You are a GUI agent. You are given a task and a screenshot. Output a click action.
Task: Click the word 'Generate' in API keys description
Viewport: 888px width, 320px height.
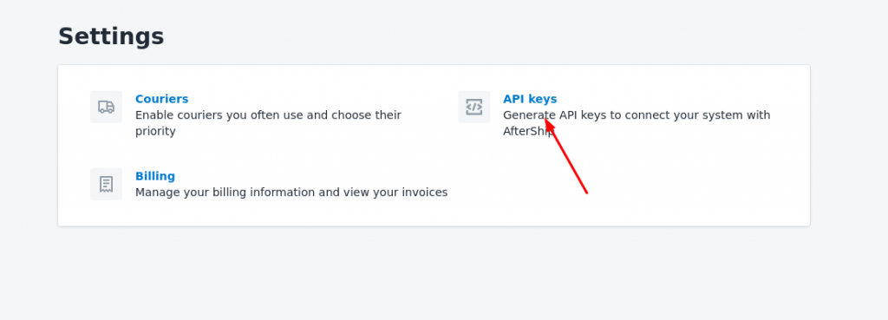coord(529,115)
